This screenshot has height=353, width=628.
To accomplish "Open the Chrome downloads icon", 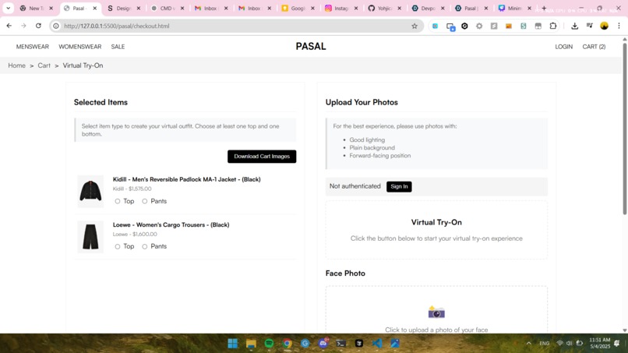I will click(574, 26).
